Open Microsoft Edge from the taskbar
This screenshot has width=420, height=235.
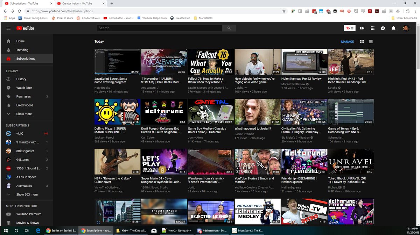[x=38, y=231]
